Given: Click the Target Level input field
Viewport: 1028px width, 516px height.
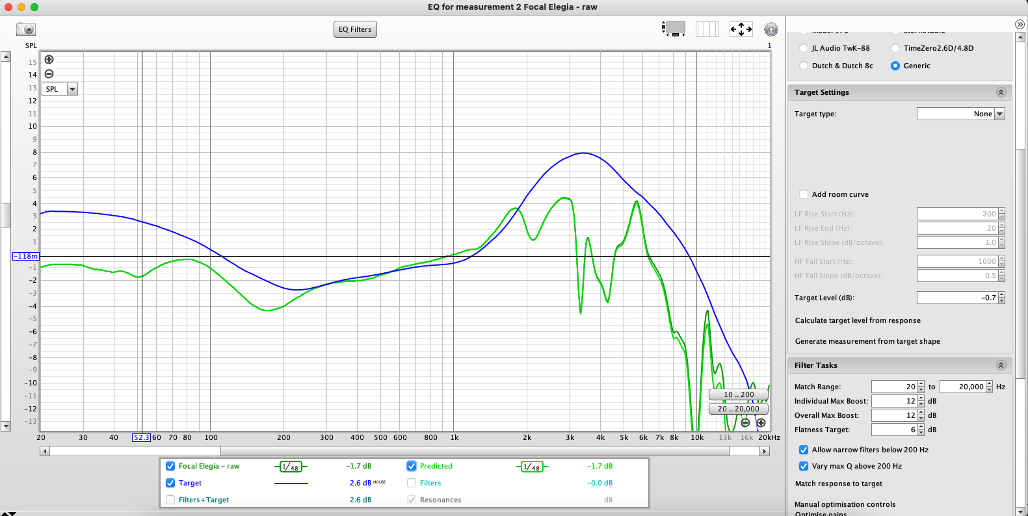Looking at the screenshot, I should tap(957, 298).
